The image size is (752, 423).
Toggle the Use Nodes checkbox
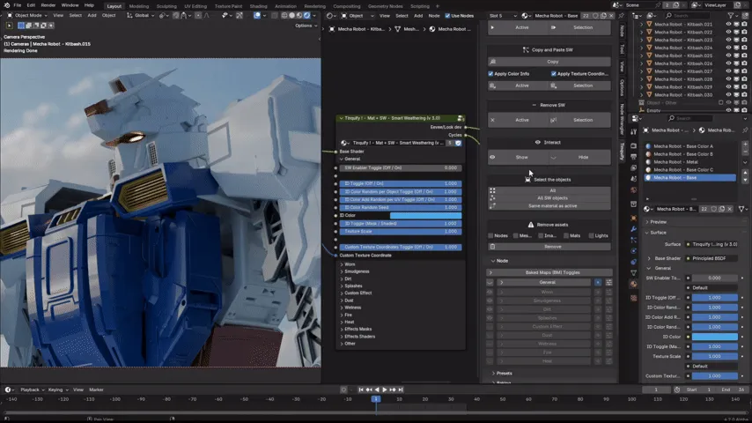447,16
